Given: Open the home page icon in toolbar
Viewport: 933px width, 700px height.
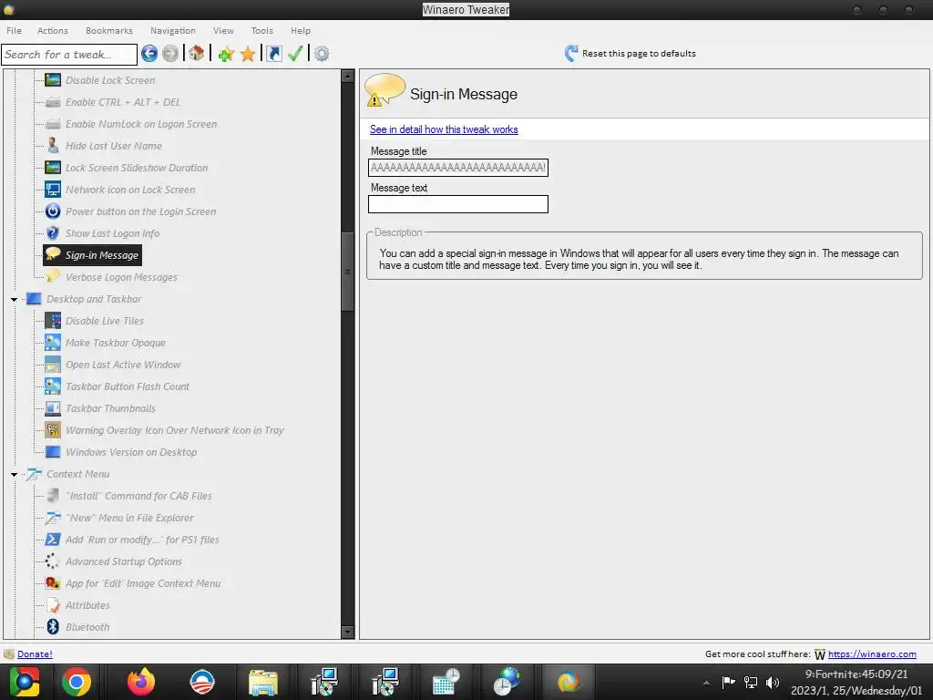Looking at the screenshot, I should (x=197, y=54).
